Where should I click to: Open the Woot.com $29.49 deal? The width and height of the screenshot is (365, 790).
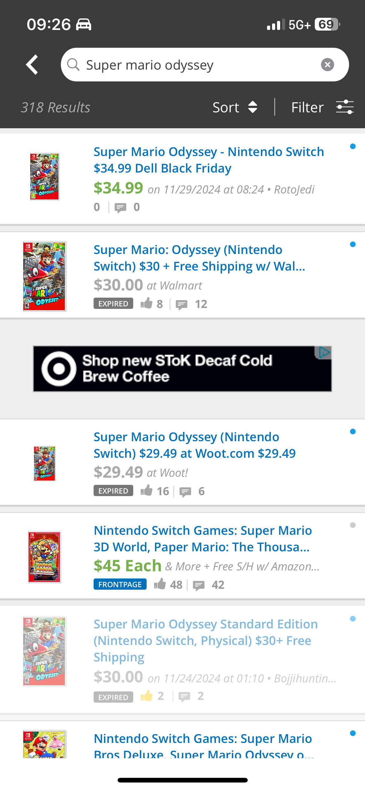point(194,445)
